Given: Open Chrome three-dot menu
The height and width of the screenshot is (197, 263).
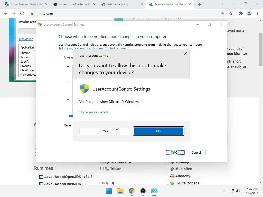Looking at the screenshot, I should click(257, 13).
